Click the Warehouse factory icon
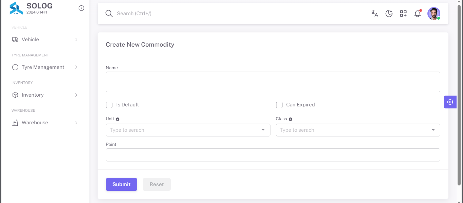Image resolution: width=463 pixels, height=203 pixels. tap(15, 123)
